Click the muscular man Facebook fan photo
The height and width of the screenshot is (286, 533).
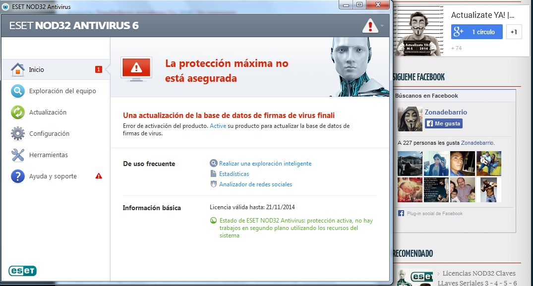(x=489, y=190)
